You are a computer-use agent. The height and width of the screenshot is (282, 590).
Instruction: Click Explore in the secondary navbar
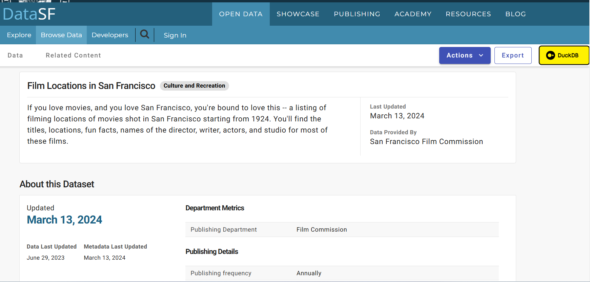pos(19,35)
